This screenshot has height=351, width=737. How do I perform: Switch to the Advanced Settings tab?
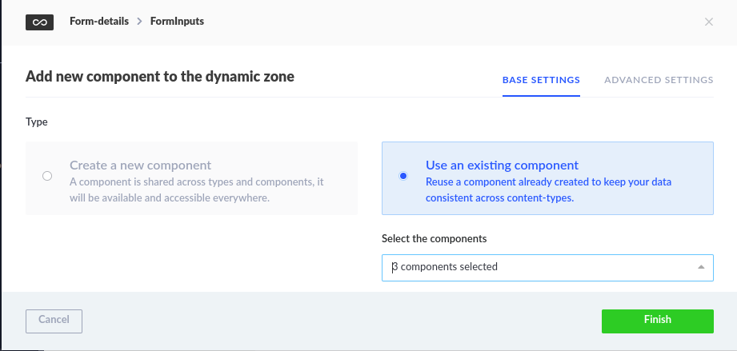coord(659,80)
